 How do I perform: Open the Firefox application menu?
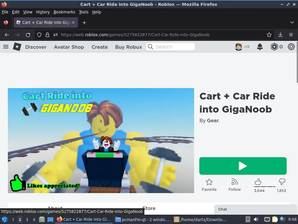tap(291, 35)
